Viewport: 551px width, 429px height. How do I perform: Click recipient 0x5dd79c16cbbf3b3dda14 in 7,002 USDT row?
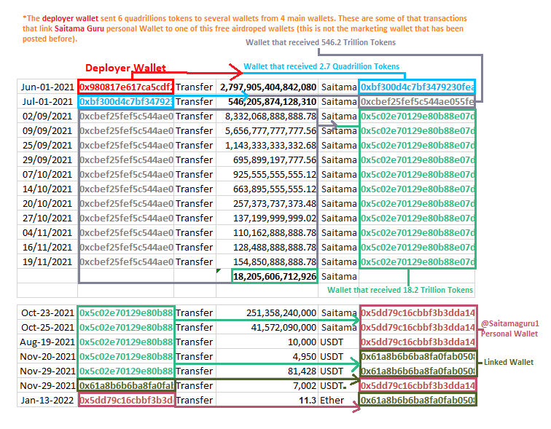tap(418, 386)
